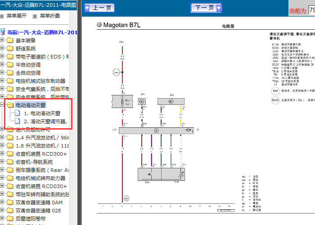Expand the 双离合器变速箱 02E node
The image size is (315, 225).
click(2, 210)
